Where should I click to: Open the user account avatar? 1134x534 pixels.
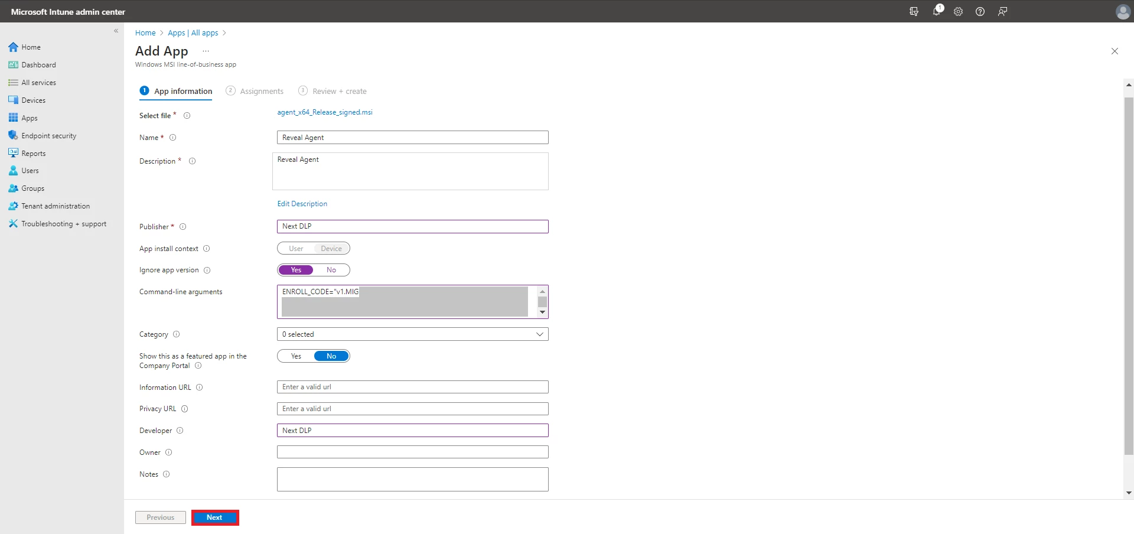tap(1123, 11)
